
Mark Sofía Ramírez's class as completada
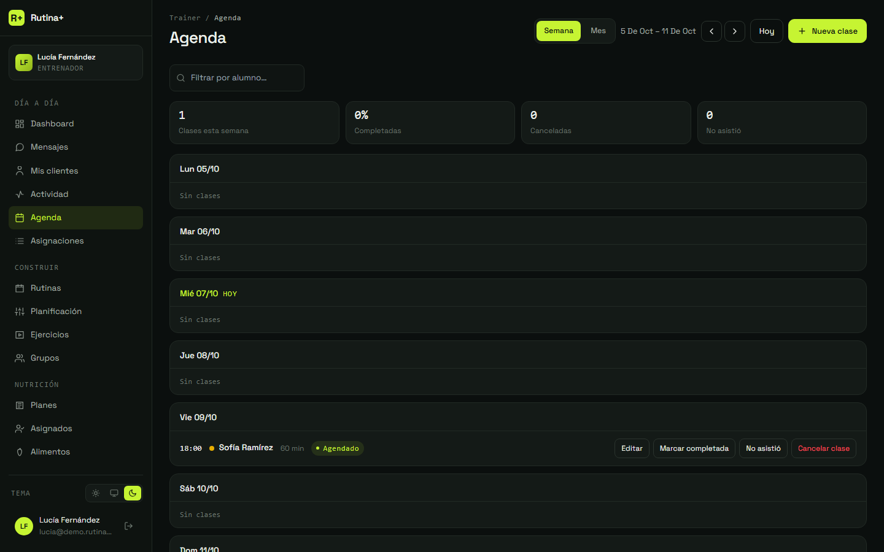tap(694, 448)
